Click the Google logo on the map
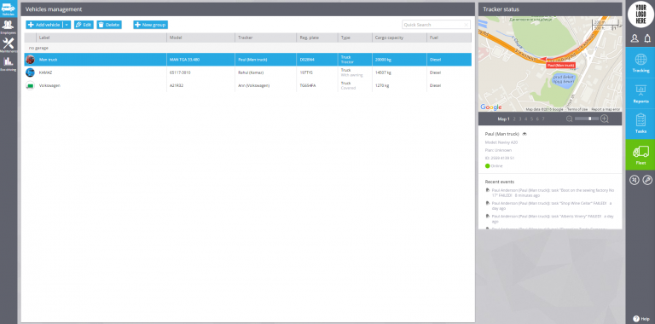Image resolution: width=655 pixels, height=324 pixels. tap(491, 107)
